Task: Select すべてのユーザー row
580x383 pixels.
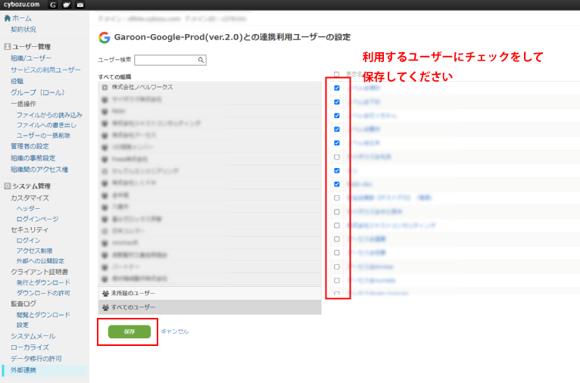Action: pos(210,307)
